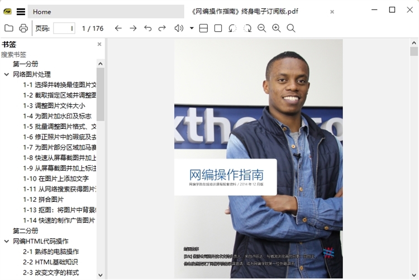Zoom out of the page
The height and width of the screenshot is (280, 419).
tap(262, 28)
